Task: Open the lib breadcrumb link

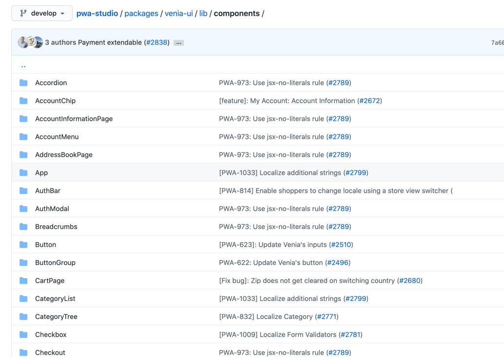Action: coord(203,14)
